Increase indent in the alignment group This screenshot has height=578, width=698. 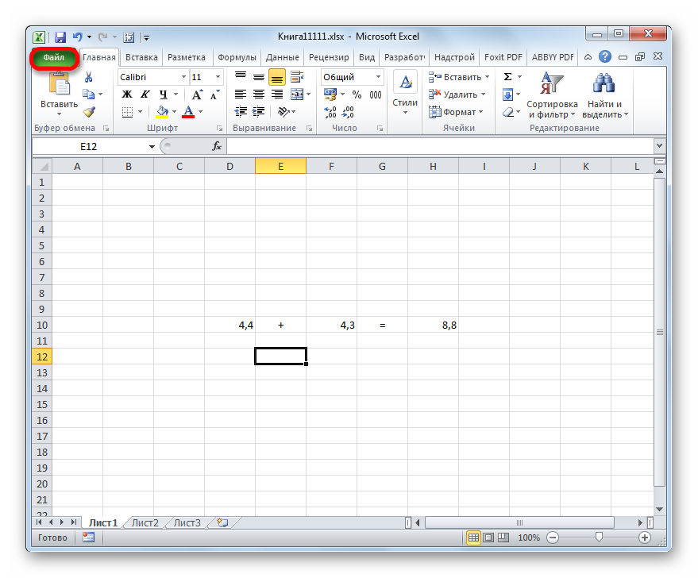click(x=259, y=112)
